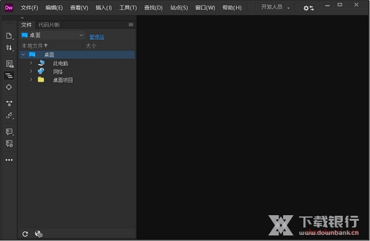Open the files panel options menu icon

coord(131,25)
